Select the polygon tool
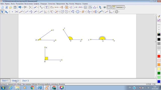This screenshot has width=161, height=90. click(72, 12)
